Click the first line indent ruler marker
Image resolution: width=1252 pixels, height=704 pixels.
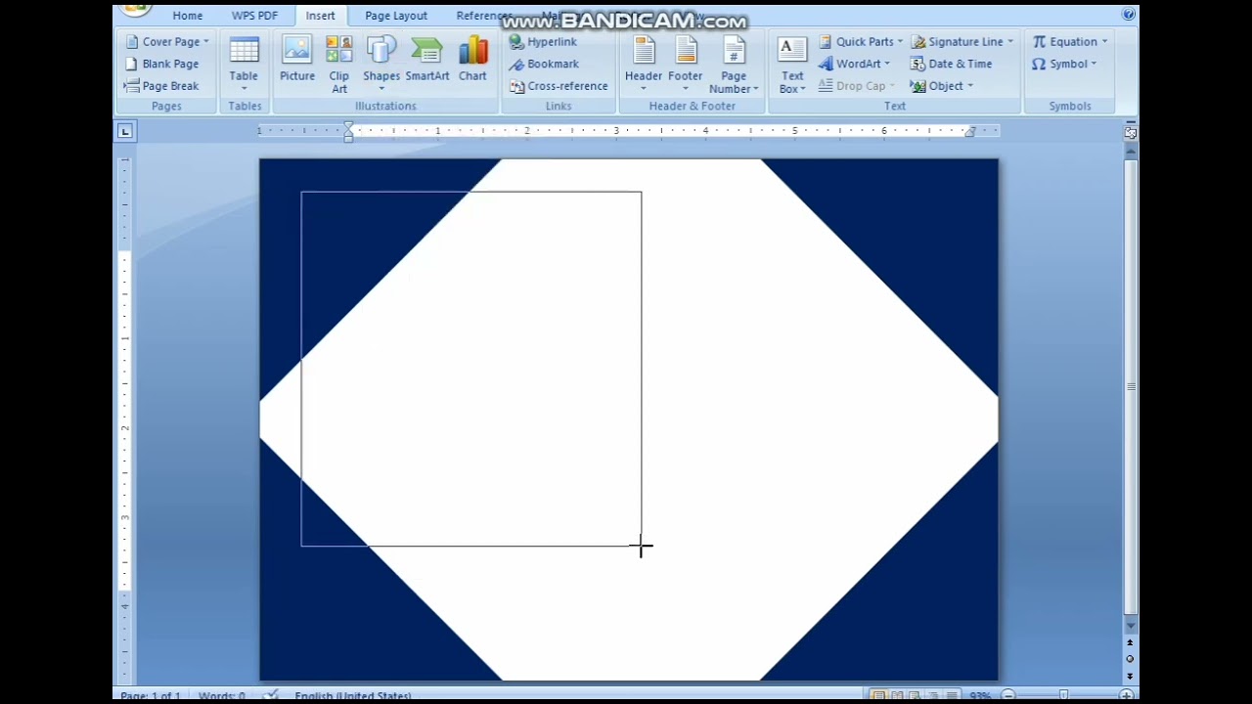click(348, 126)
